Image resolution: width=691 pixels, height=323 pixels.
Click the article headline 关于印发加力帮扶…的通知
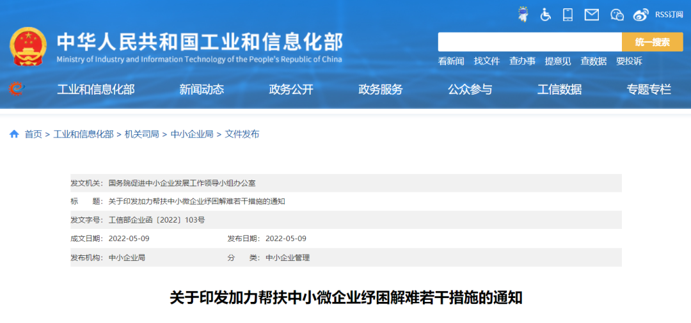point(346,297)
